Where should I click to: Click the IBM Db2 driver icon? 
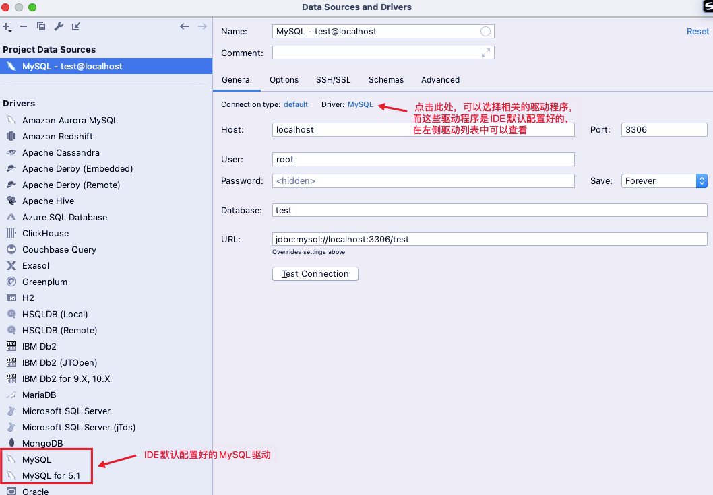pyautogui.click(x=11, y=346)
